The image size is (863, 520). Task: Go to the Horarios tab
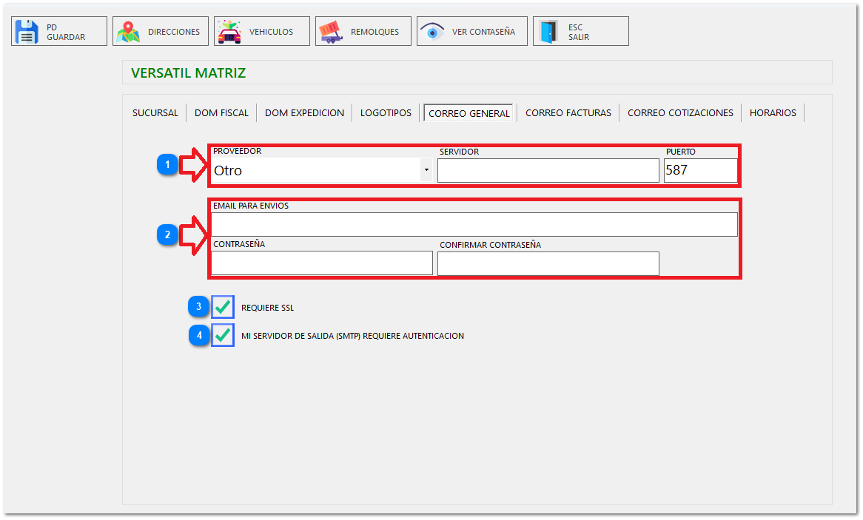click(x=773, y=113)
